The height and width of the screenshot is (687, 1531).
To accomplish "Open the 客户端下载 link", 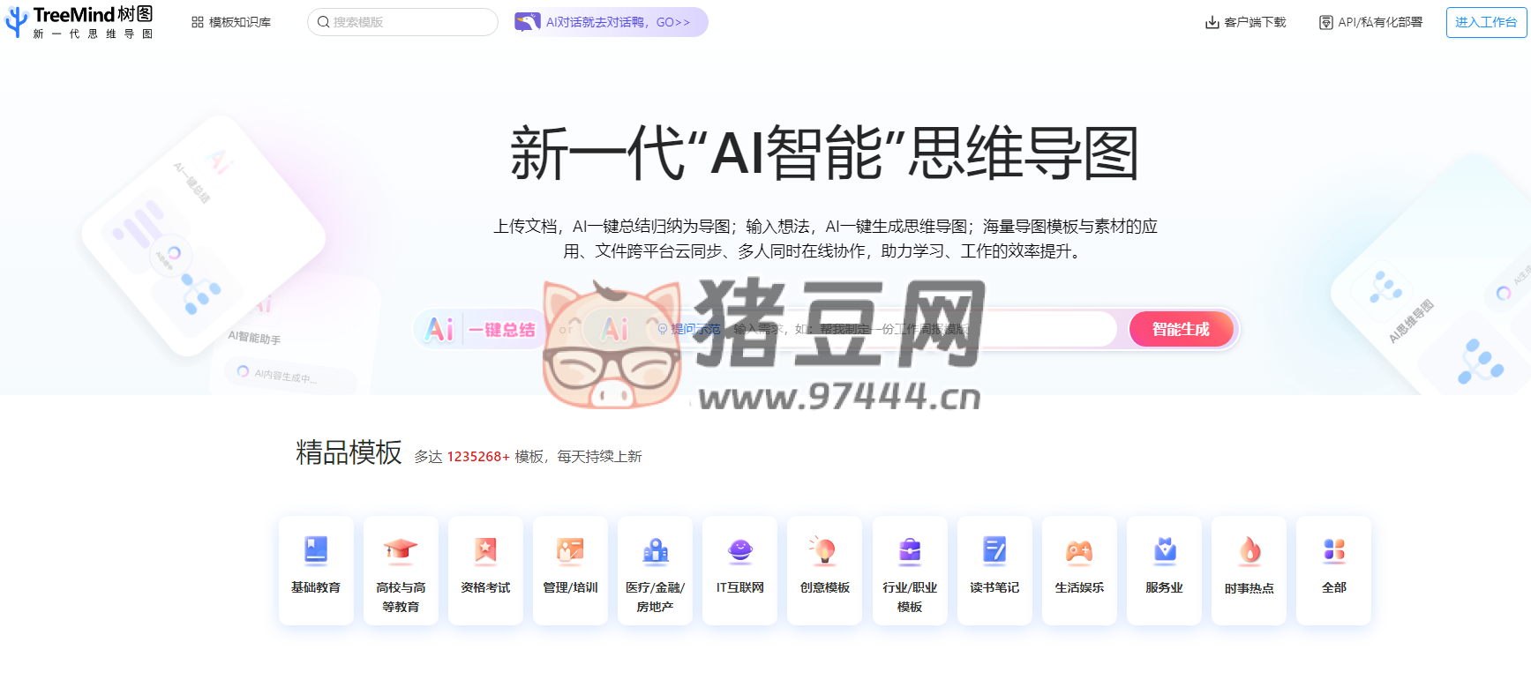I will 1245,22.
